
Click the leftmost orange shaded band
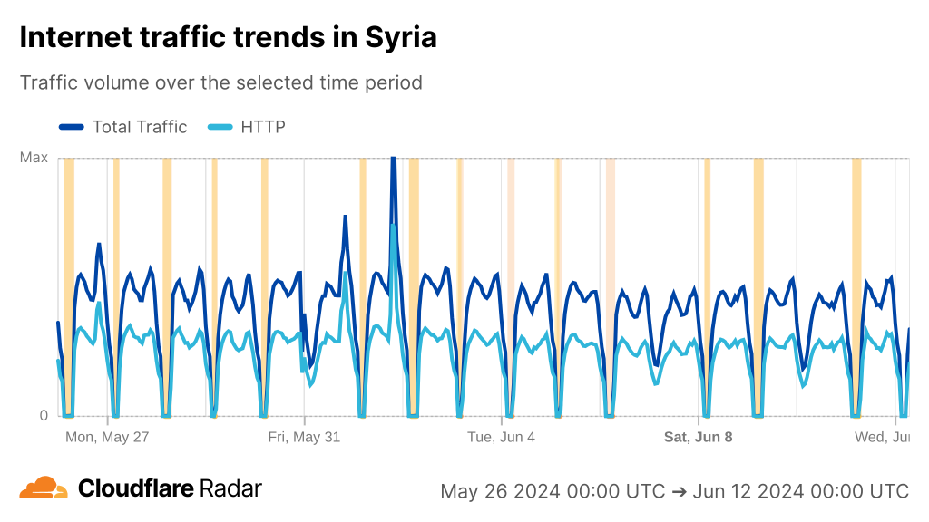[69, 286]
